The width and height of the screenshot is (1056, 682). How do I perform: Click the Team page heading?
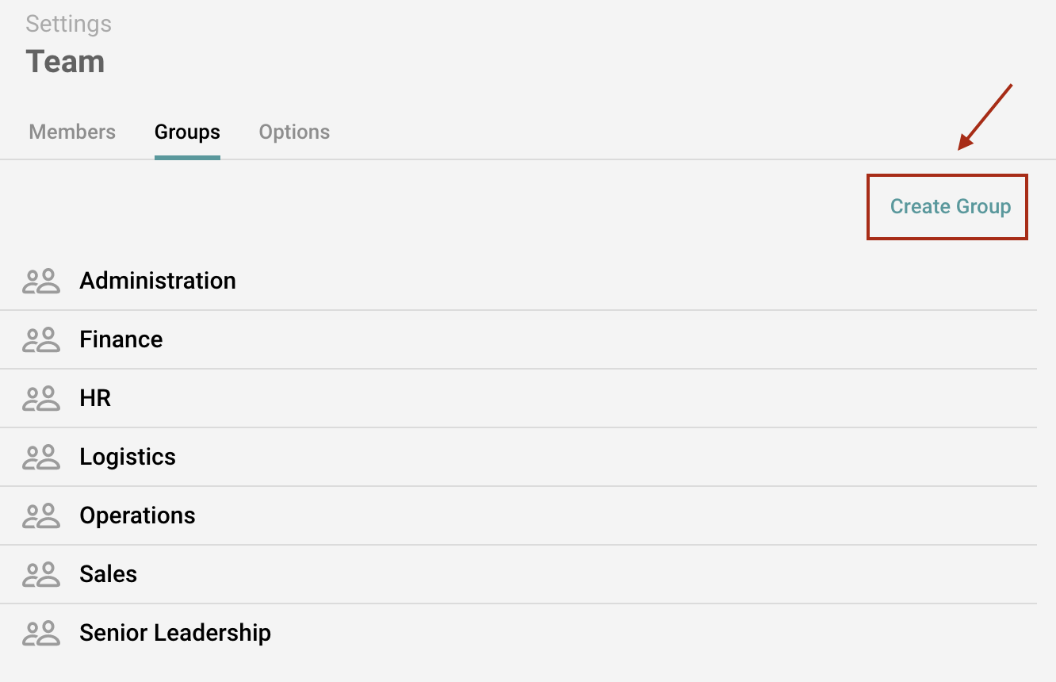(x=66, y=62)
